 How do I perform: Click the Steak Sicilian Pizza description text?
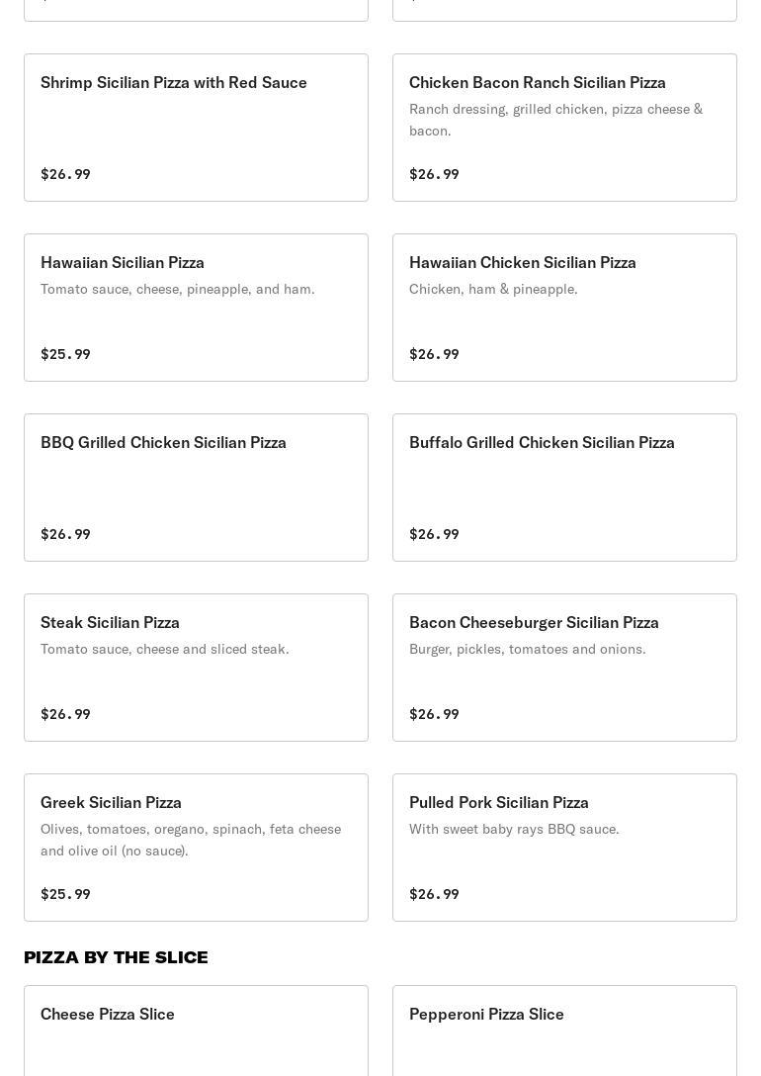coord(165,649)
